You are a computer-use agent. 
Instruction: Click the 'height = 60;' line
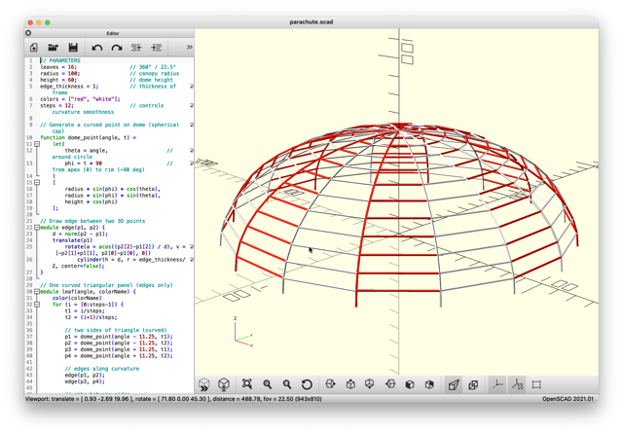58,80
